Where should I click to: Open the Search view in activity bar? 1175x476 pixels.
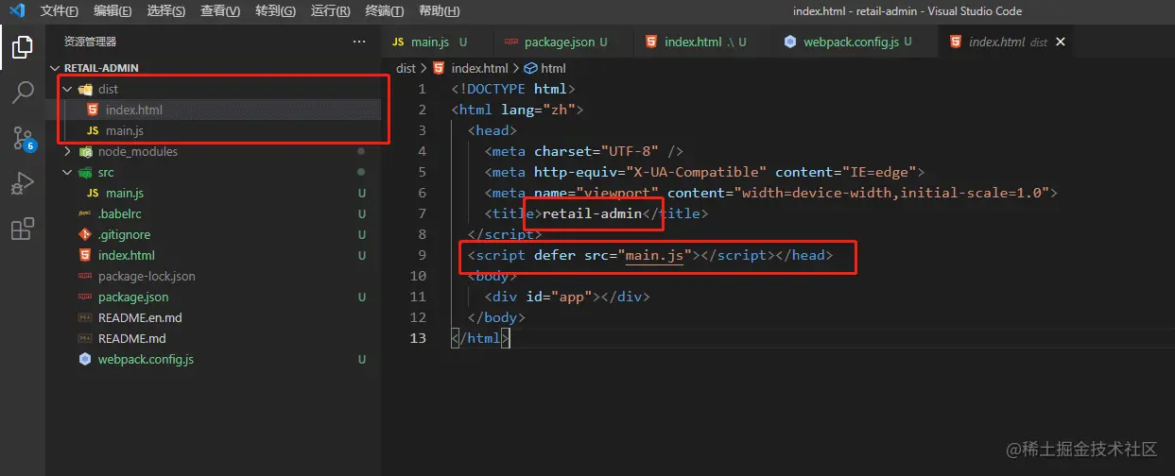23,92
